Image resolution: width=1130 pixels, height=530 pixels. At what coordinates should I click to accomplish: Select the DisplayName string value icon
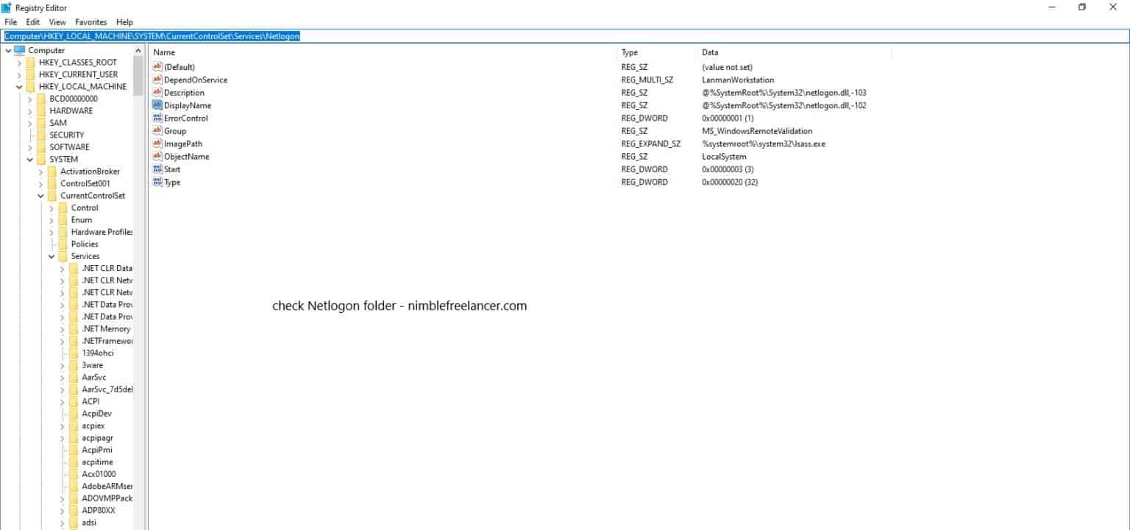(157, 105)
